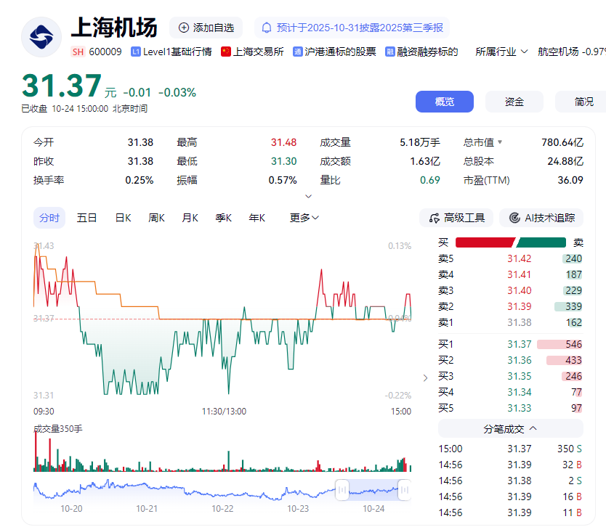Click the 上海机场 circular stock logo
Screen dimensions: 606x527
(x=41, y=36)
